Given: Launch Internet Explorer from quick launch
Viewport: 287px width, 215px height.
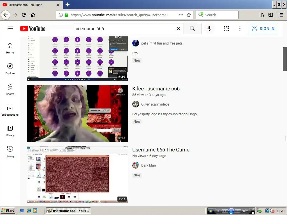Looking at the screenshot, I should (x=29, y=211).
